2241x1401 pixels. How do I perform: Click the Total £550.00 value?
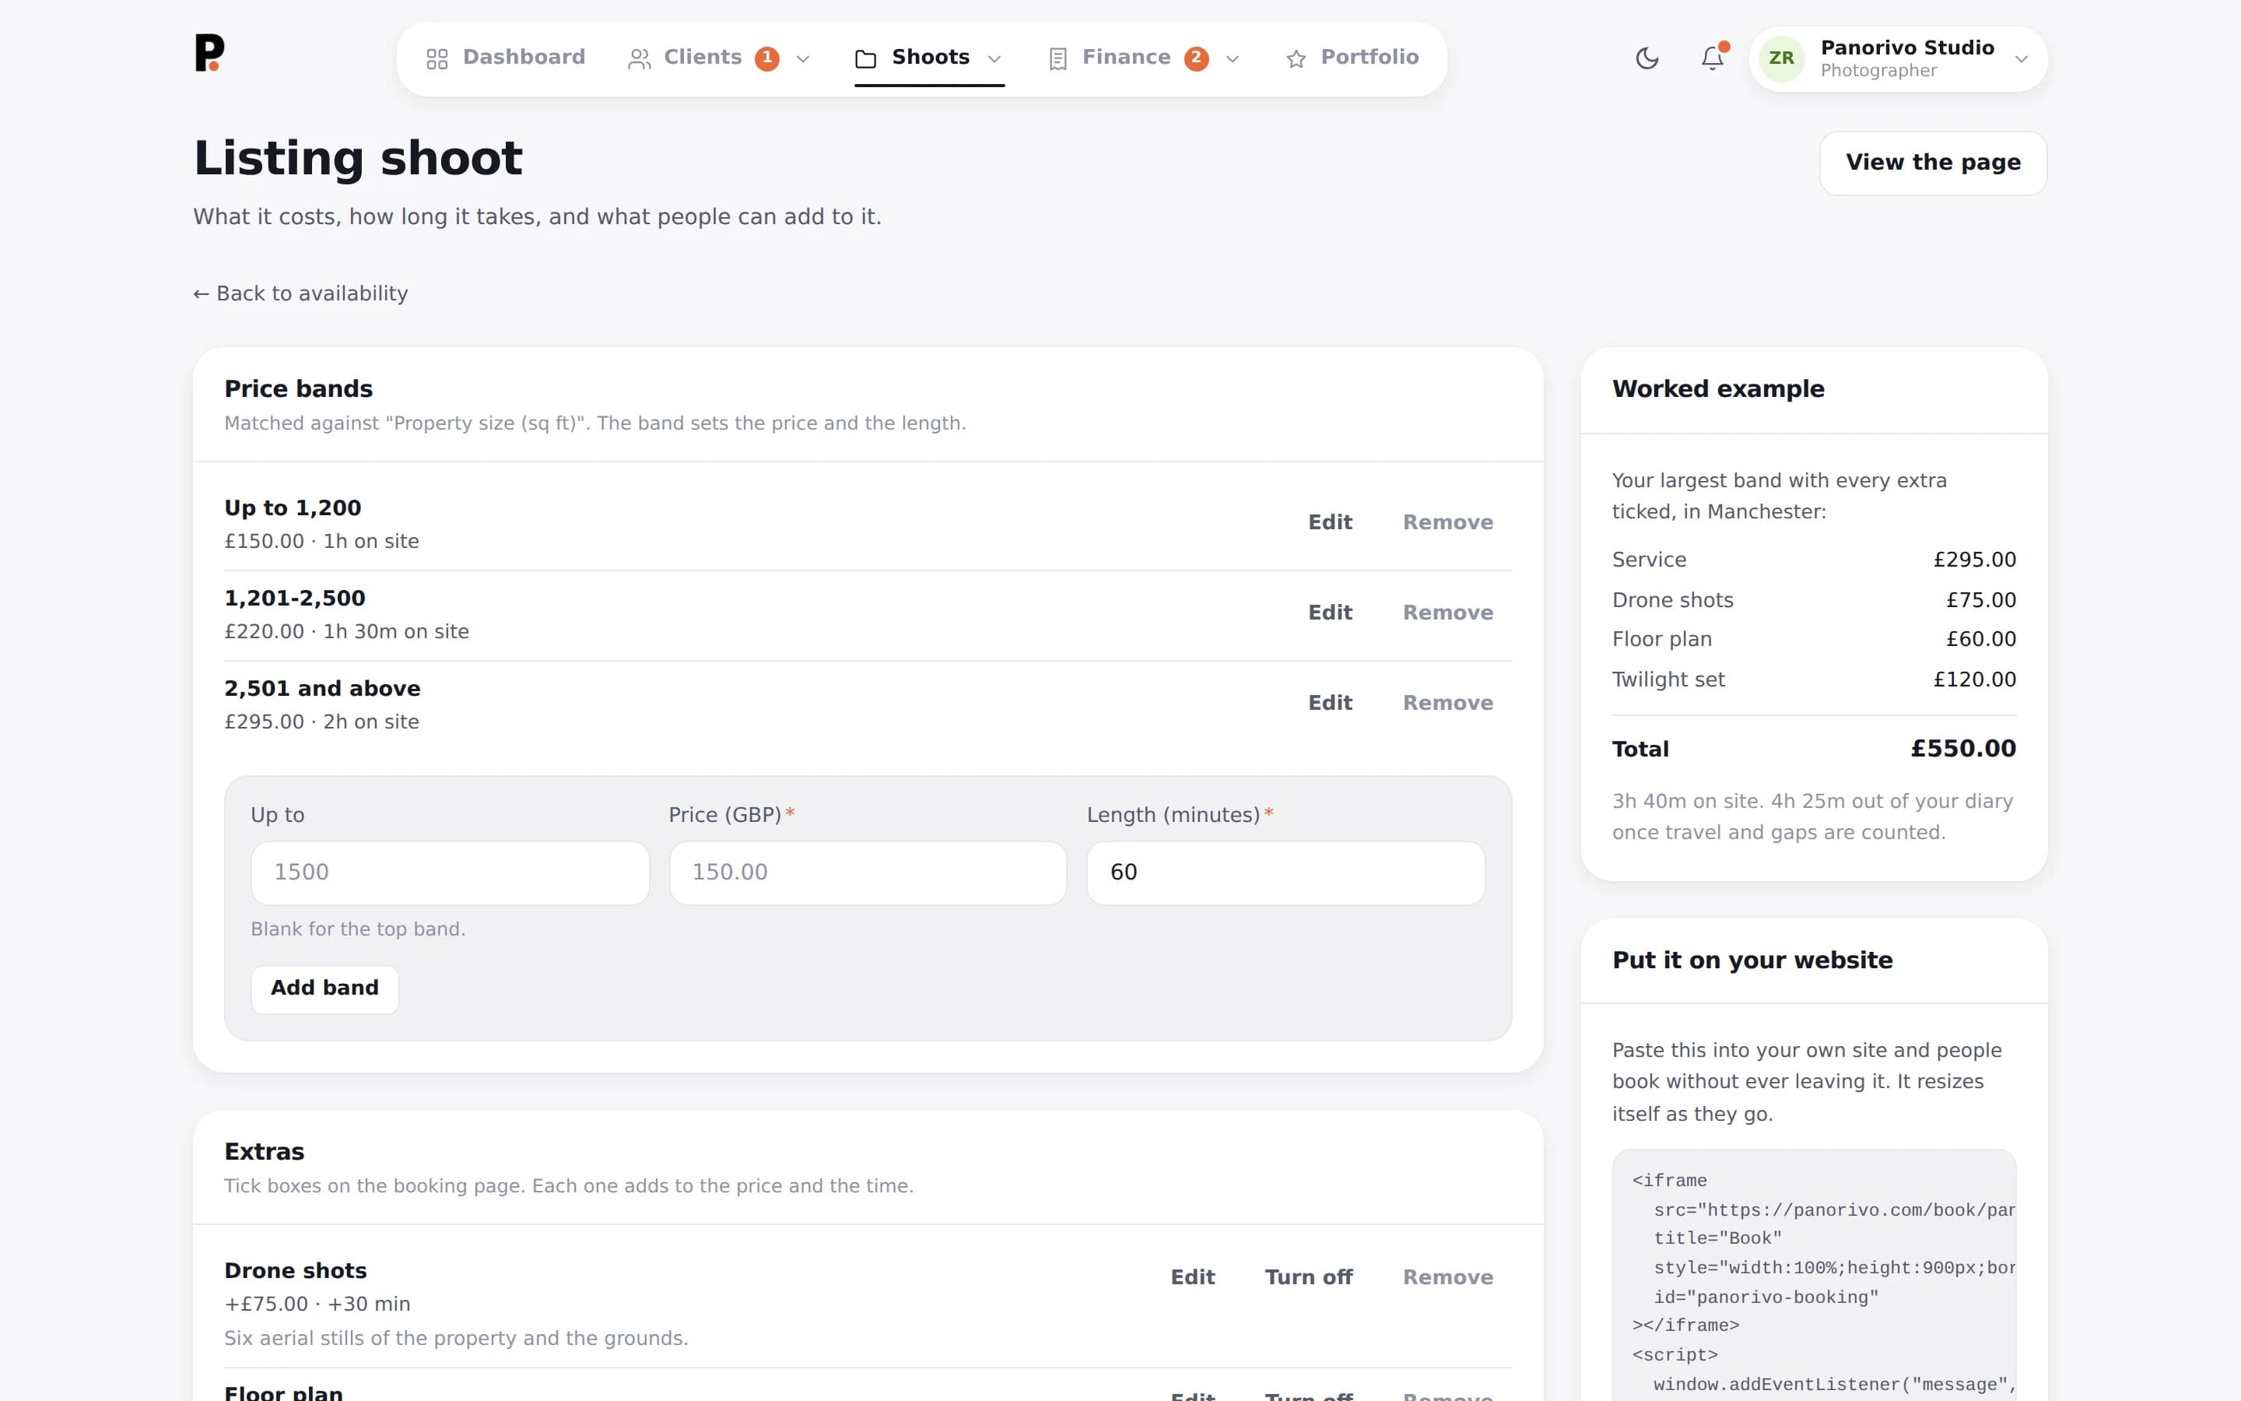(1963, 749)
